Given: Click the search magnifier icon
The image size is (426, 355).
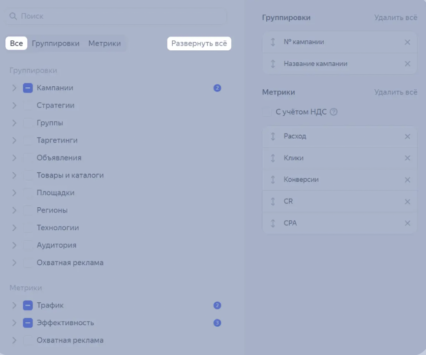Looking at the screenshot, I should pyautogui.click(x=13, y=16).
